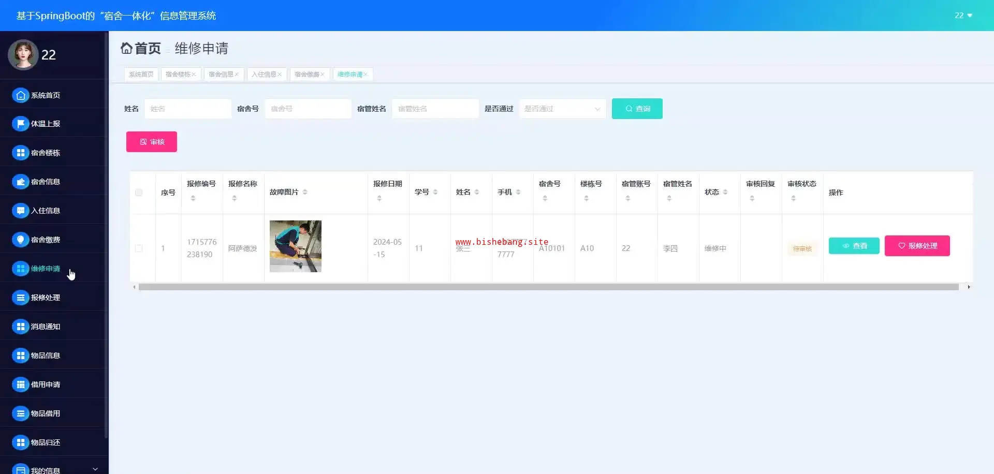The width and height of the screenshot is (994, 474).
Task: Open the user menu 22 in top bar
Action: point(963,16)
